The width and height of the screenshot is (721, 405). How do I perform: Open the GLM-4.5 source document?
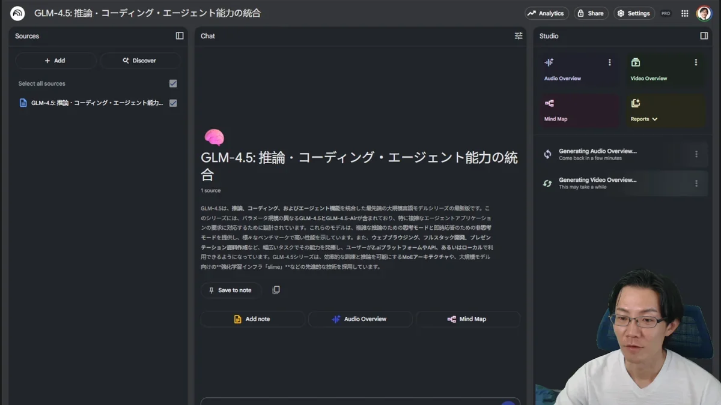tap(97, 103)
